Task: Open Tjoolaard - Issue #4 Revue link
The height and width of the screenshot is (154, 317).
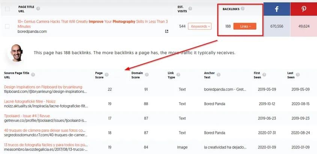Action: tap(27, 116)
